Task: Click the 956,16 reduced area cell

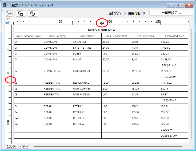Action: coord(145,83)
